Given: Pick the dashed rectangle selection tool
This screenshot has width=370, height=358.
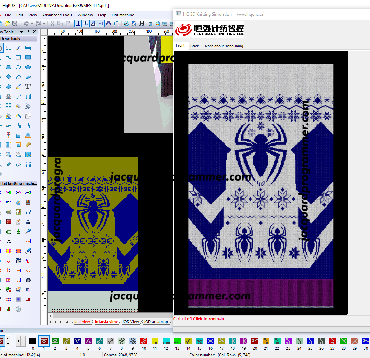Looking at the screenshot, I should pos(9,48).
